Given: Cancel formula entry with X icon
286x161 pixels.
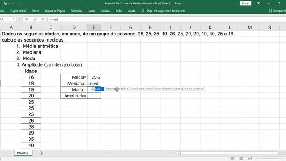Looking at the screenshot, I should (x=27, y=19).
